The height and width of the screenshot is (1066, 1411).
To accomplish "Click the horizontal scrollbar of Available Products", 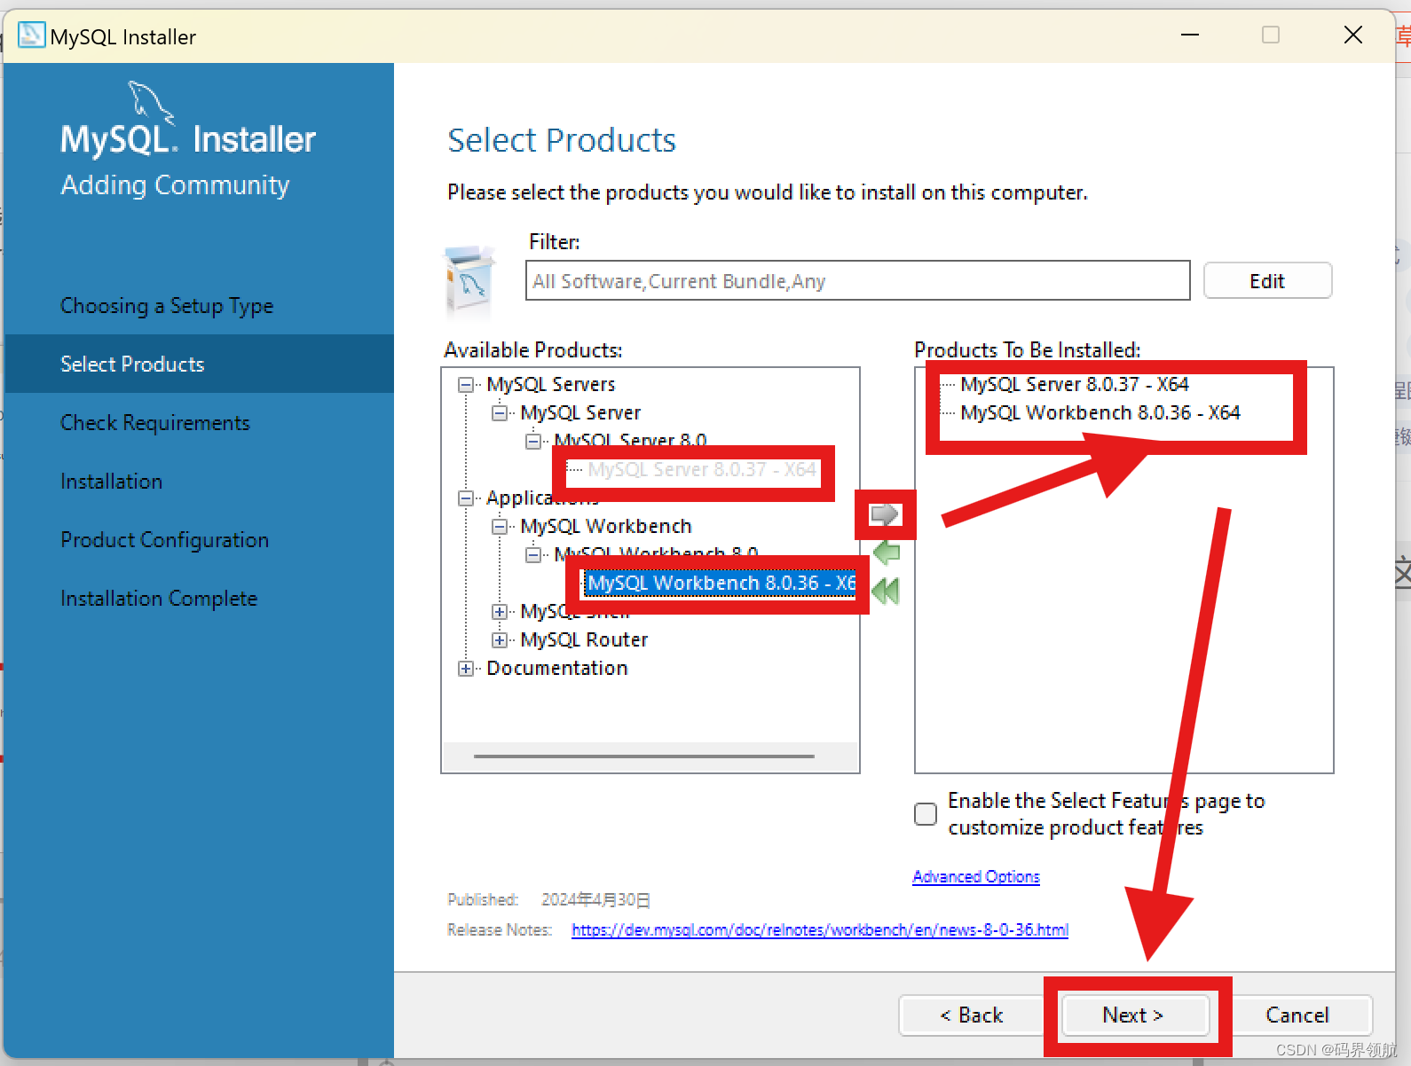I will 644,756.
